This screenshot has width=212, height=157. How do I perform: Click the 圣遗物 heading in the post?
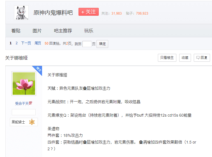coord(53,129)
